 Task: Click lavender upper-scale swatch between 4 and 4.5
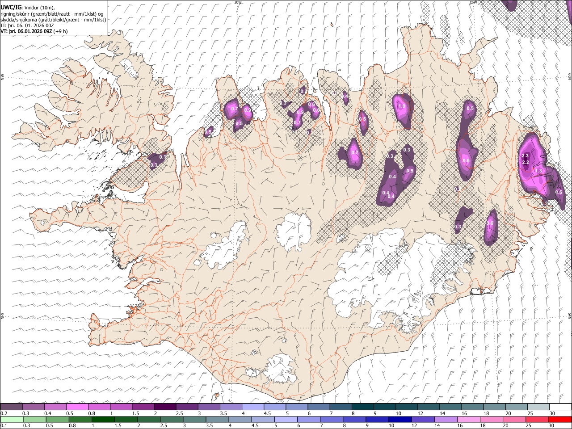coord(252,407)
